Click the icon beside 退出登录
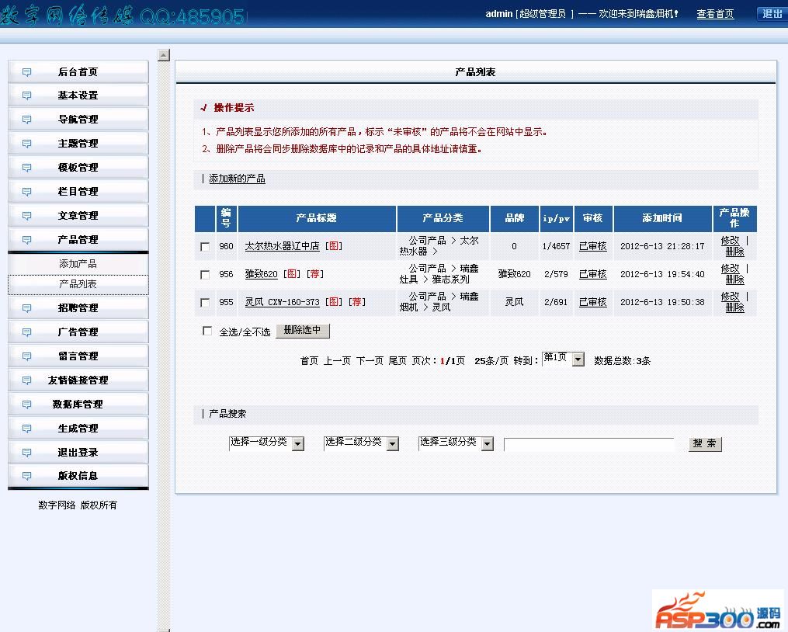The width and height of the screenshot is (788, 632). pyautogui.click(x=26, y=453)
